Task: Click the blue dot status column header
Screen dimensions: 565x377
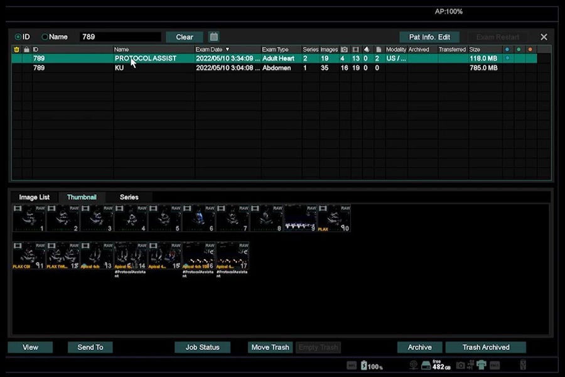Action: (x=507, y=50)
